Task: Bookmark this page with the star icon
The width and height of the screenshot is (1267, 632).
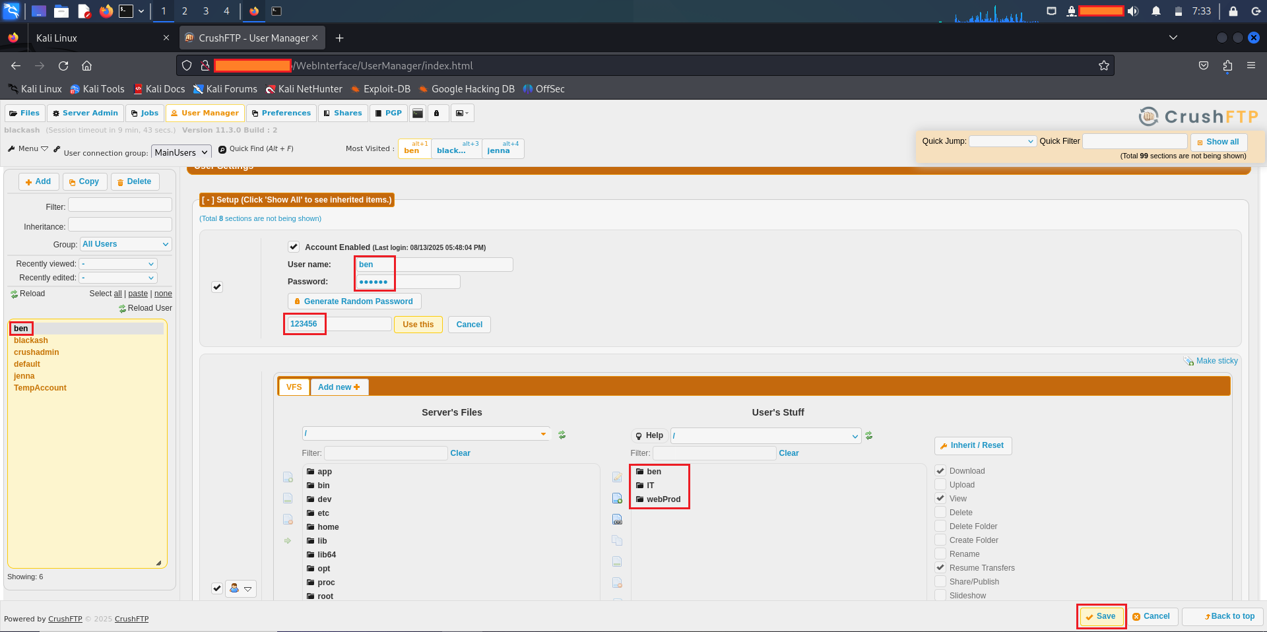Action: (1103, 66)
